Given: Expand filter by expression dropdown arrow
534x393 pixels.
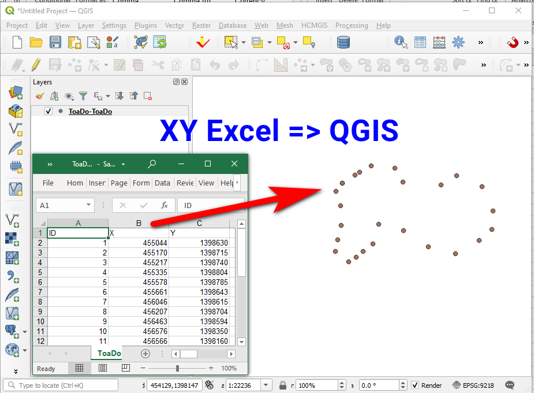Looking at the screenshot, I should (x=107, y=96).
